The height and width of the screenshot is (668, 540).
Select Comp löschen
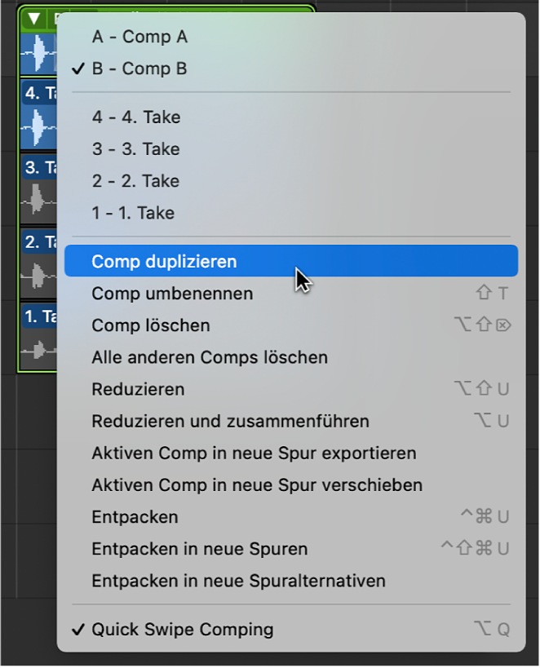click(x=151, y=325)
